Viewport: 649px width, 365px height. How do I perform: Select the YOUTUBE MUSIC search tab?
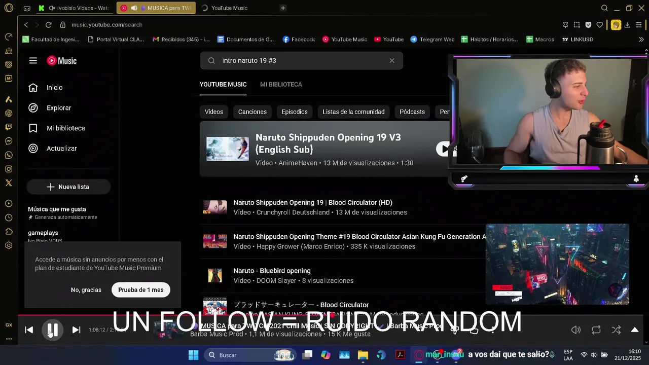[223, 85]
